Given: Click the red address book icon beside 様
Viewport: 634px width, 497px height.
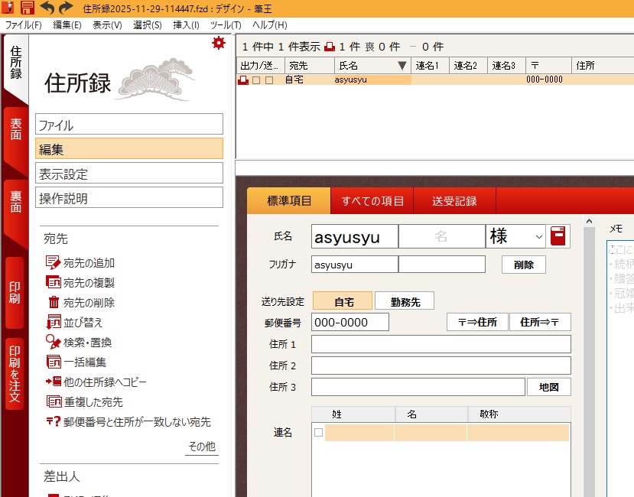Looking at the screenshot, I should (560, 236).
